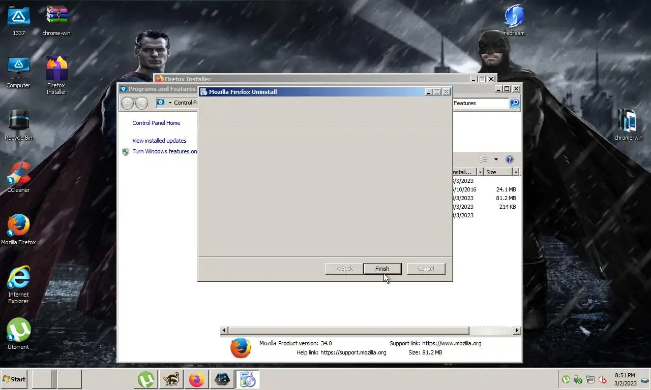Screen dimensions: 651x390
Task: Select the Firefox Installer desktop icon
Action: [x=56, y=75]
